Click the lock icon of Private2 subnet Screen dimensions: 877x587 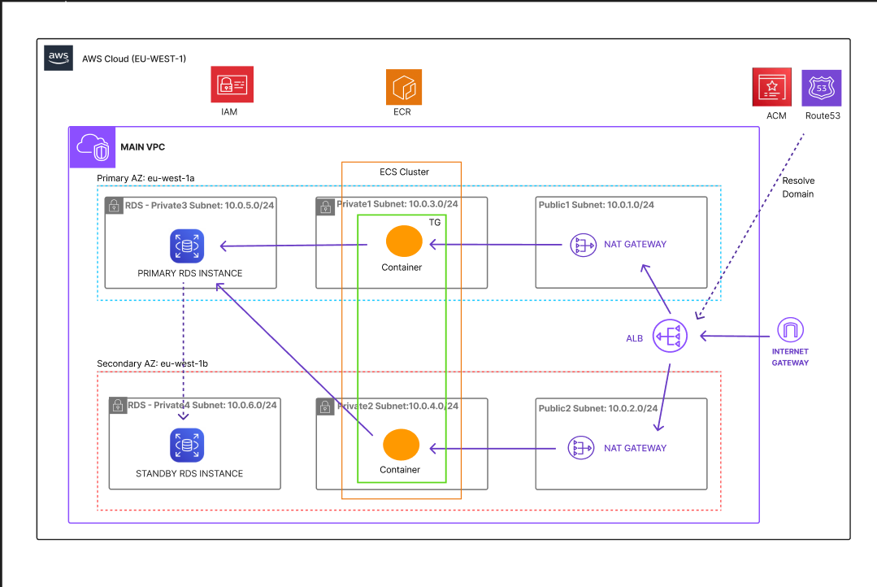(x=325, y=407)
